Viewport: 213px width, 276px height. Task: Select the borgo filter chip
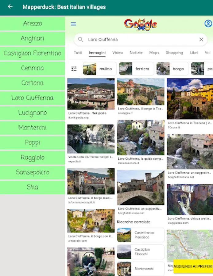(172, 69)
